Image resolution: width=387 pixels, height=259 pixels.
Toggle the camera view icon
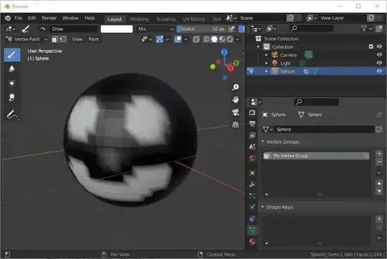236,112
